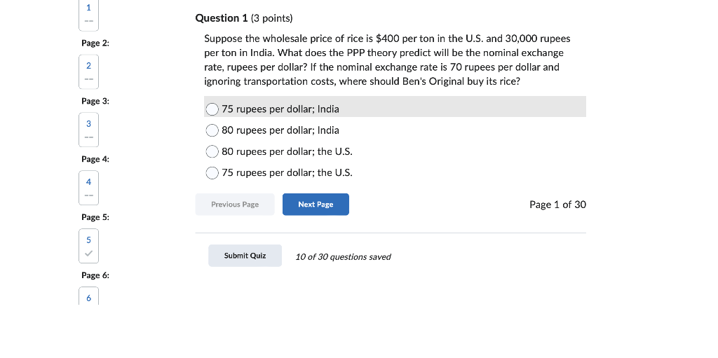Open question 4 from navigation panel
The height and width of the screenshot is (358, 718).
88,188
